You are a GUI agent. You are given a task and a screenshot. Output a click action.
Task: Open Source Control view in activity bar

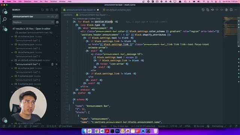(x=4, y=28)
